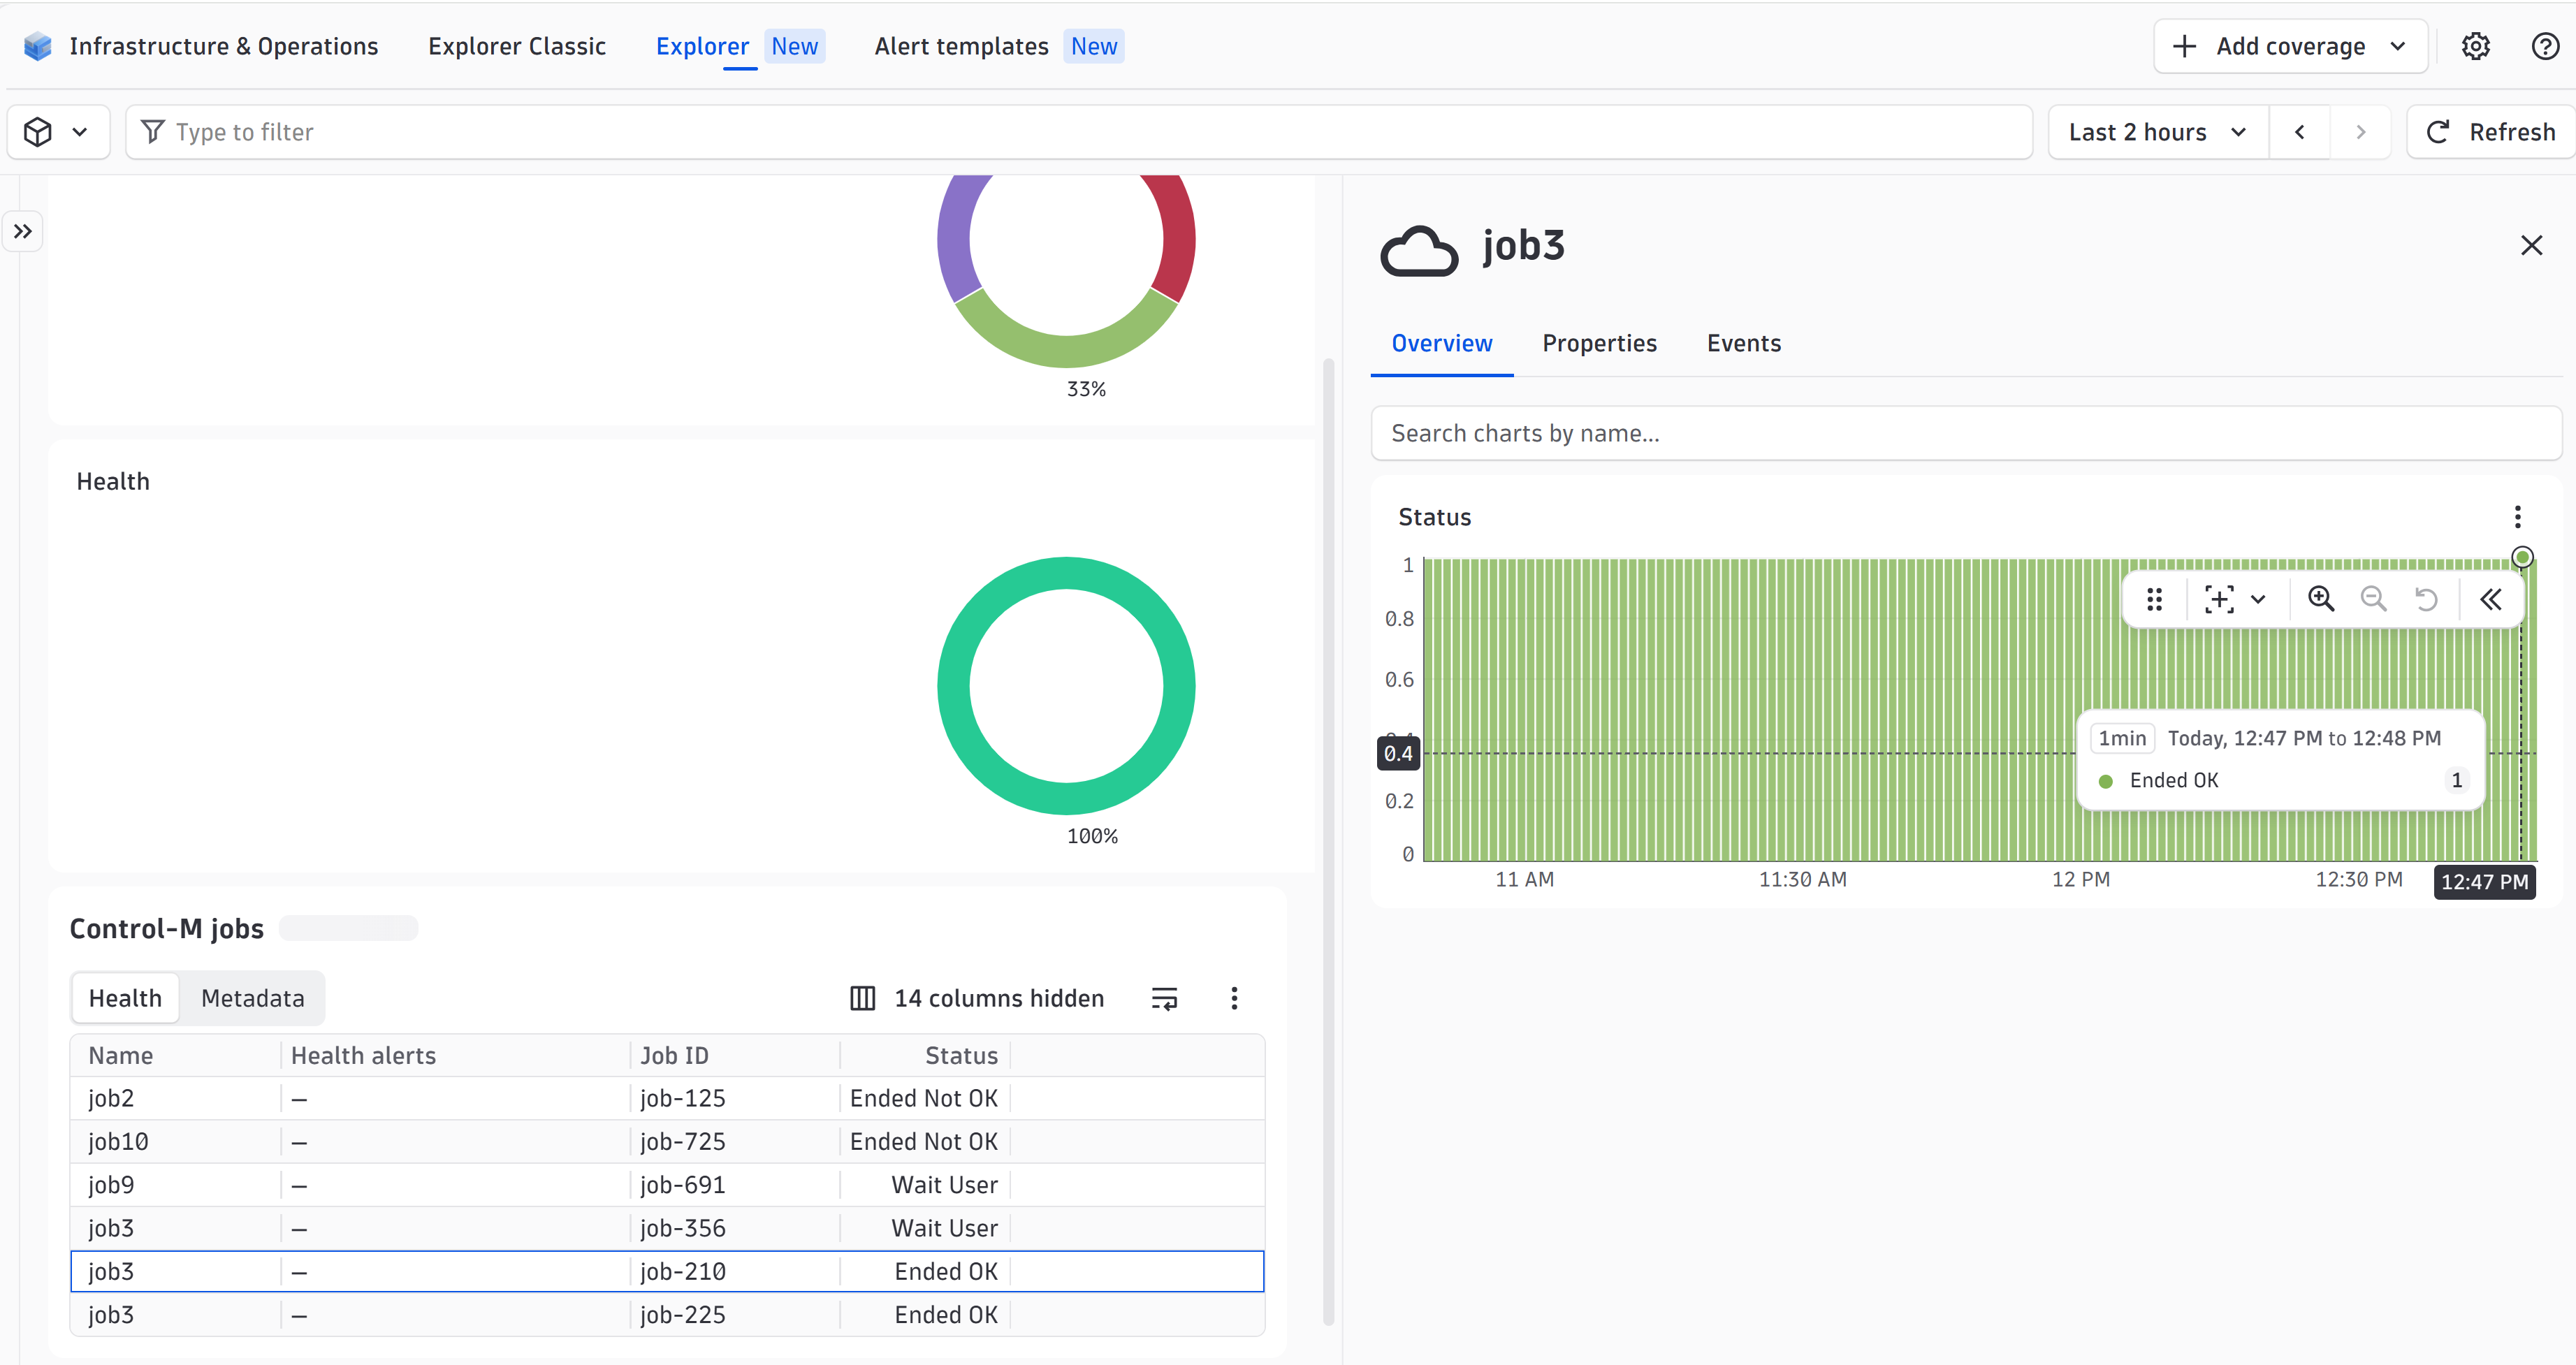Open the Alert templates tab
Image resolution: width=2576 pixels, height=1365 pixels.
tap(961, 46)
